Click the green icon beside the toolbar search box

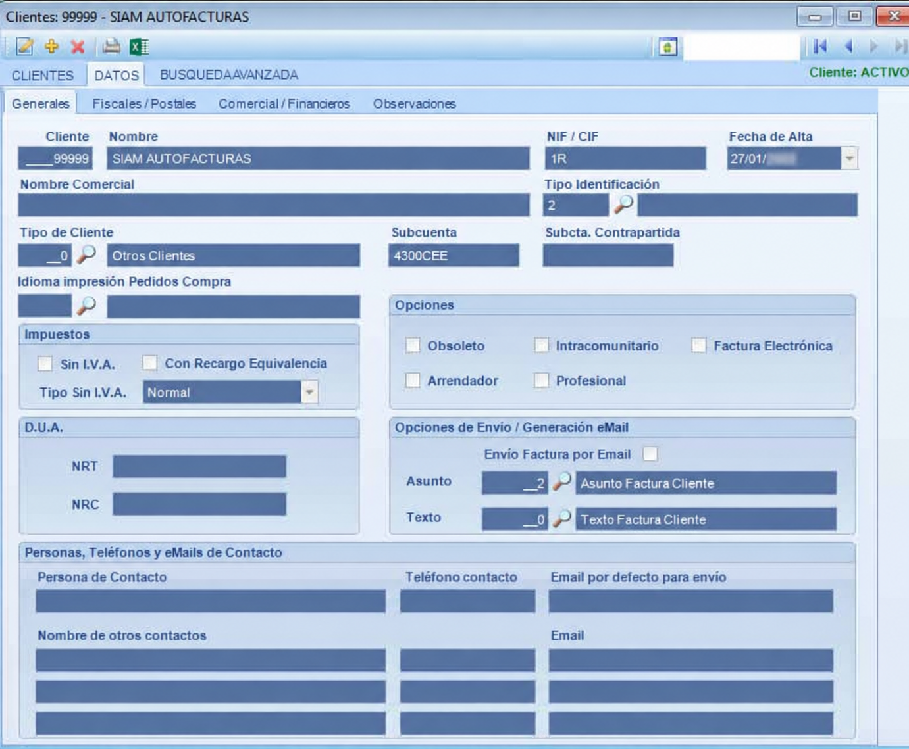point(667,47)
